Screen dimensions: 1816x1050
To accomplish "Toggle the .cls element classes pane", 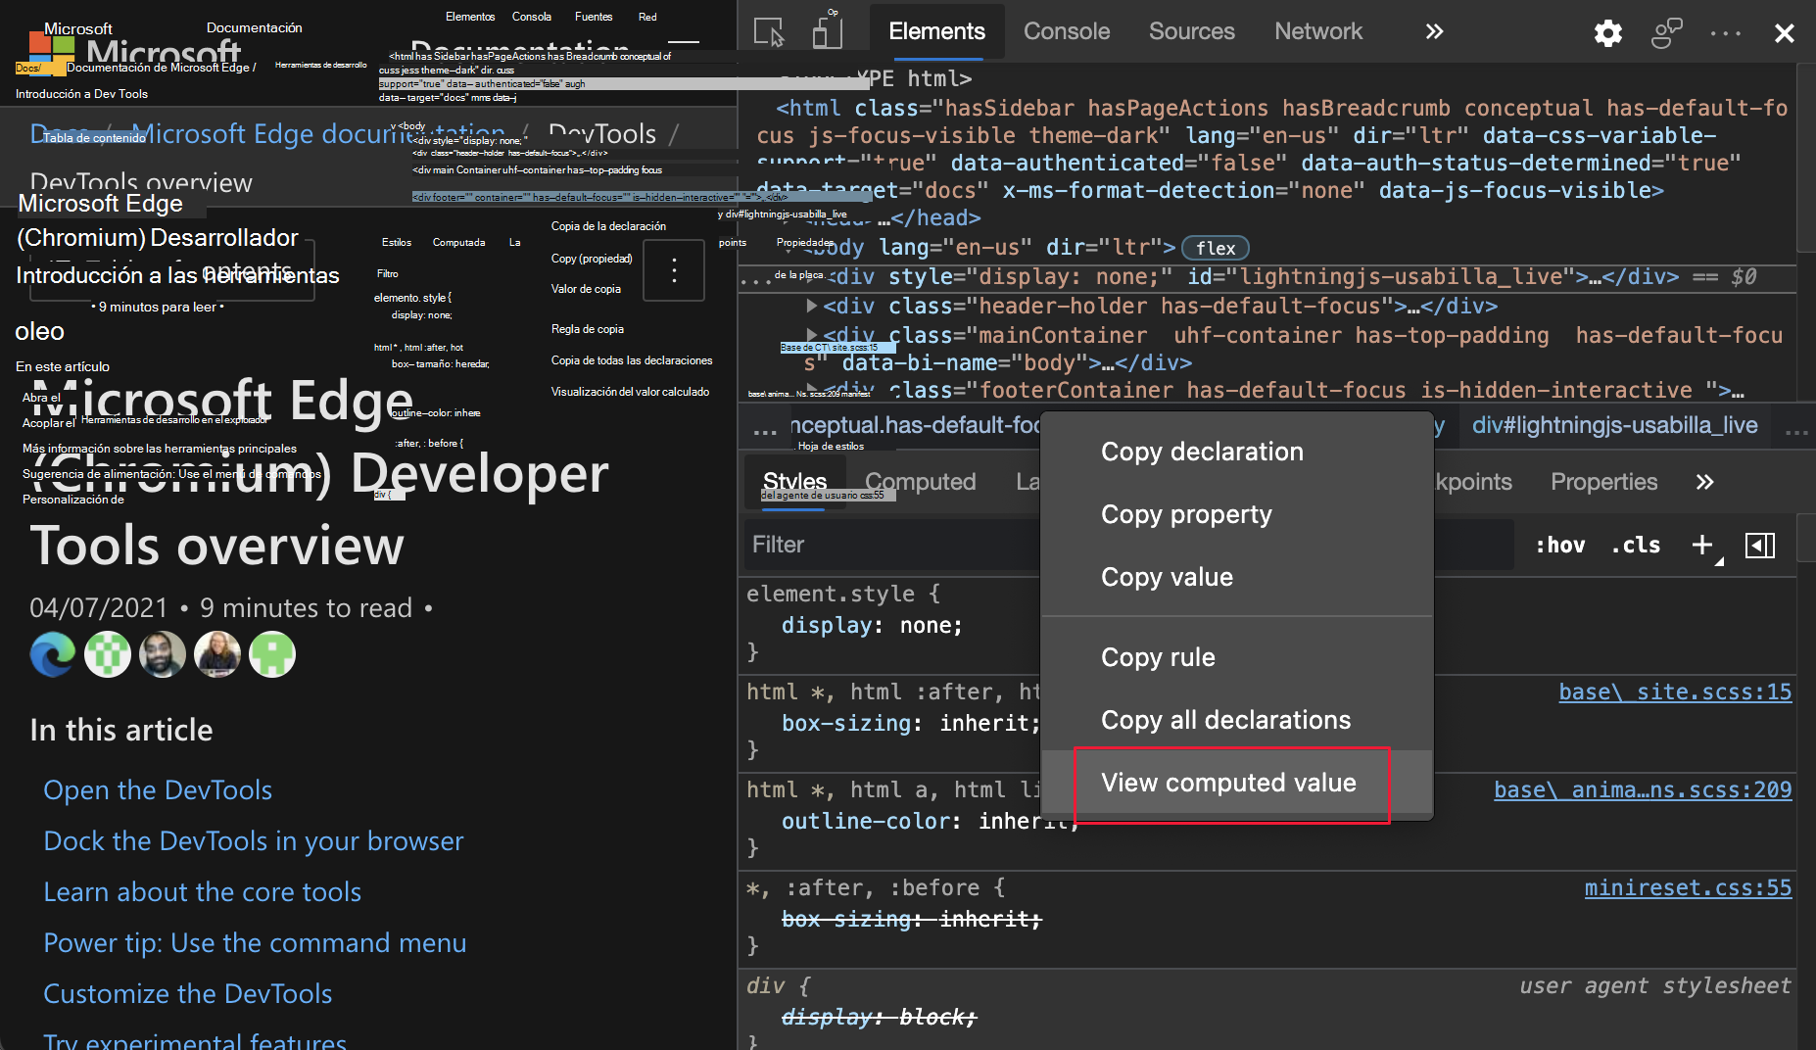I will [x=1636, y=545].
